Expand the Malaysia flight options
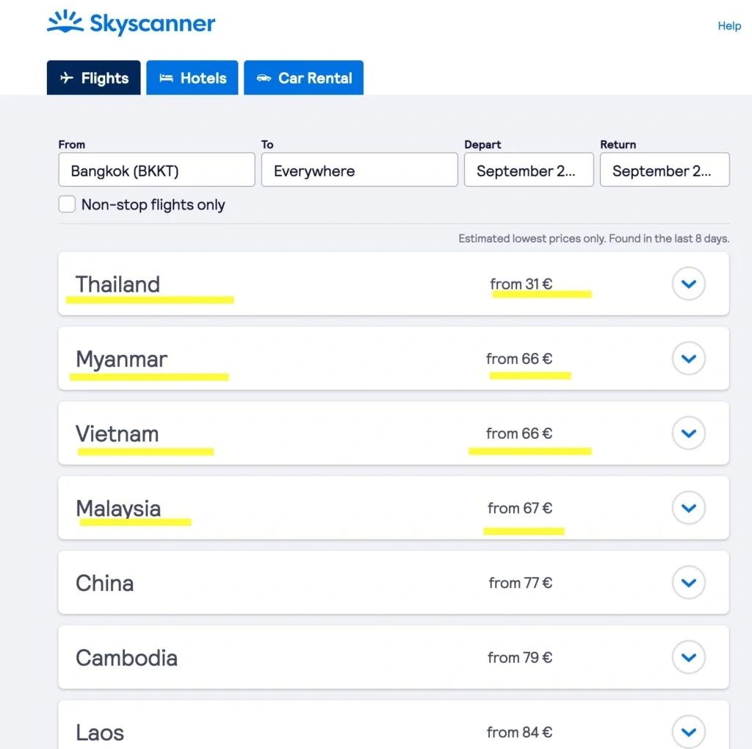The width and height of the screenshot is (752, 749). (x=688, y=508)
